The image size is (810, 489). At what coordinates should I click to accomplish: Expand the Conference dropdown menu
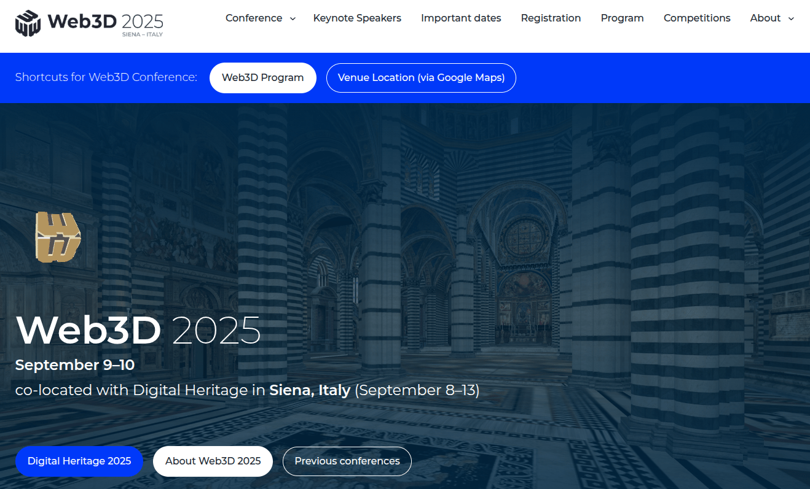[x=261, y=18]
